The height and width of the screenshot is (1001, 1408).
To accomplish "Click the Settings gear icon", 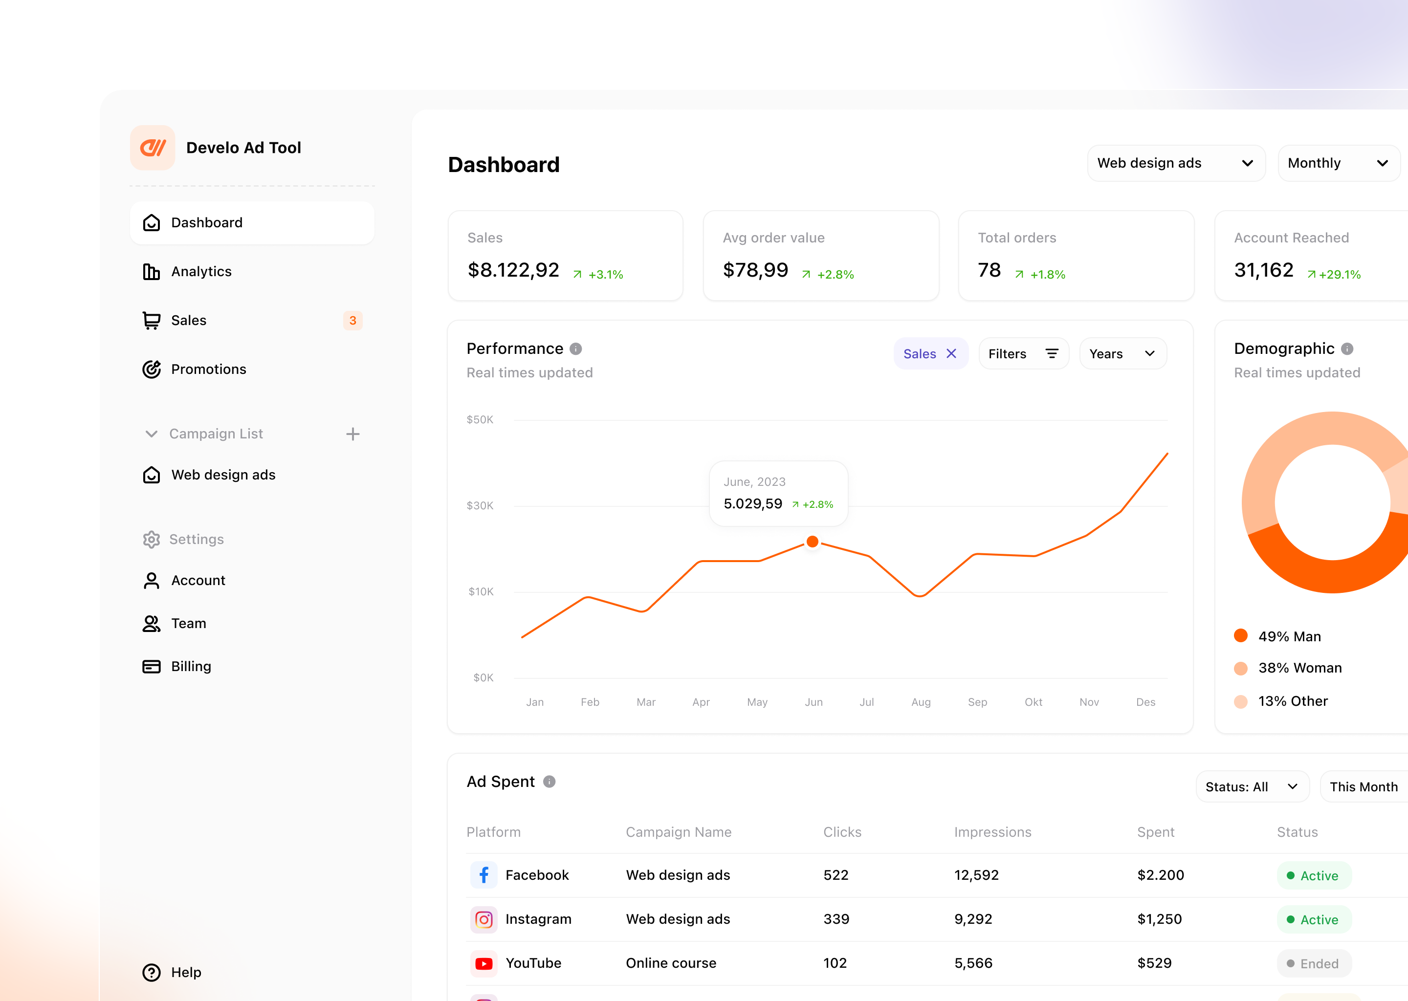I will [x=151, y=539].
